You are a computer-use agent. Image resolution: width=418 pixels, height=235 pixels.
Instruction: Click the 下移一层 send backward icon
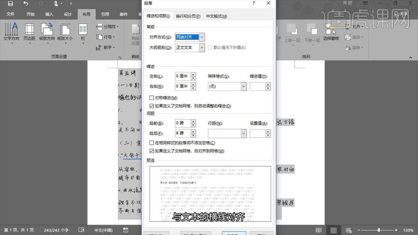[x=312, y=33]
